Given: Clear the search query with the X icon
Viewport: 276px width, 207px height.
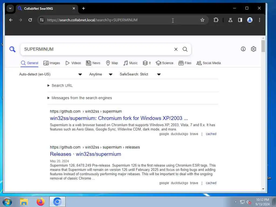Looking at the screenshot, I should pyautogui.click(x=176, y=49).
